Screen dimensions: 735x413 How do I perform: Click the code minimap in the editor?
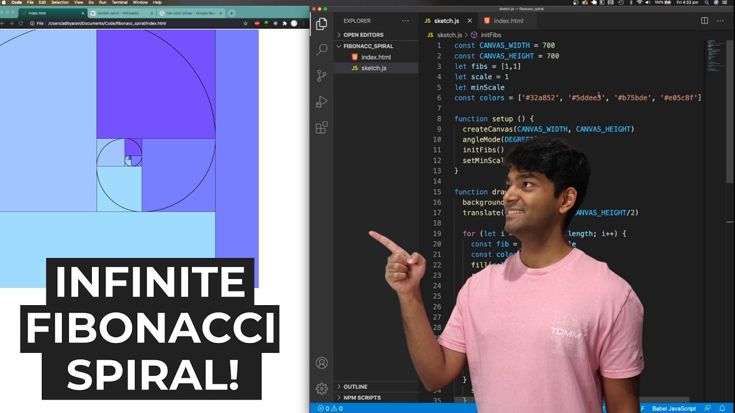715,56
